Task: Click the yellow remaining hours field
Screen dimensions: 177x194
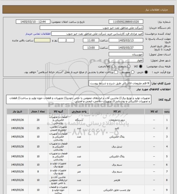Action: click(42, 40)
